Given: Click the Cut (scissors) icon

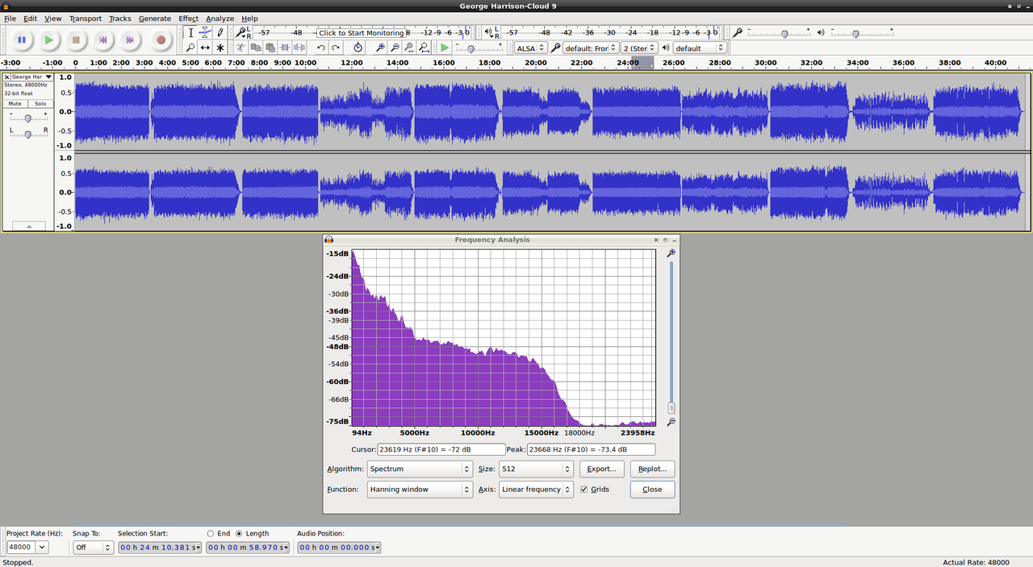Looking at the screenshot, I should (x=241, y=48).
